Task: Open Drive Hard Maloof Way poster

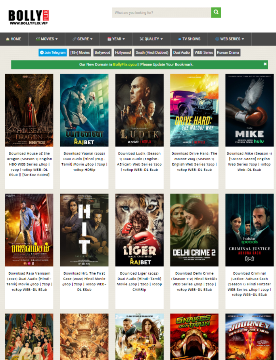Action: 194,110
